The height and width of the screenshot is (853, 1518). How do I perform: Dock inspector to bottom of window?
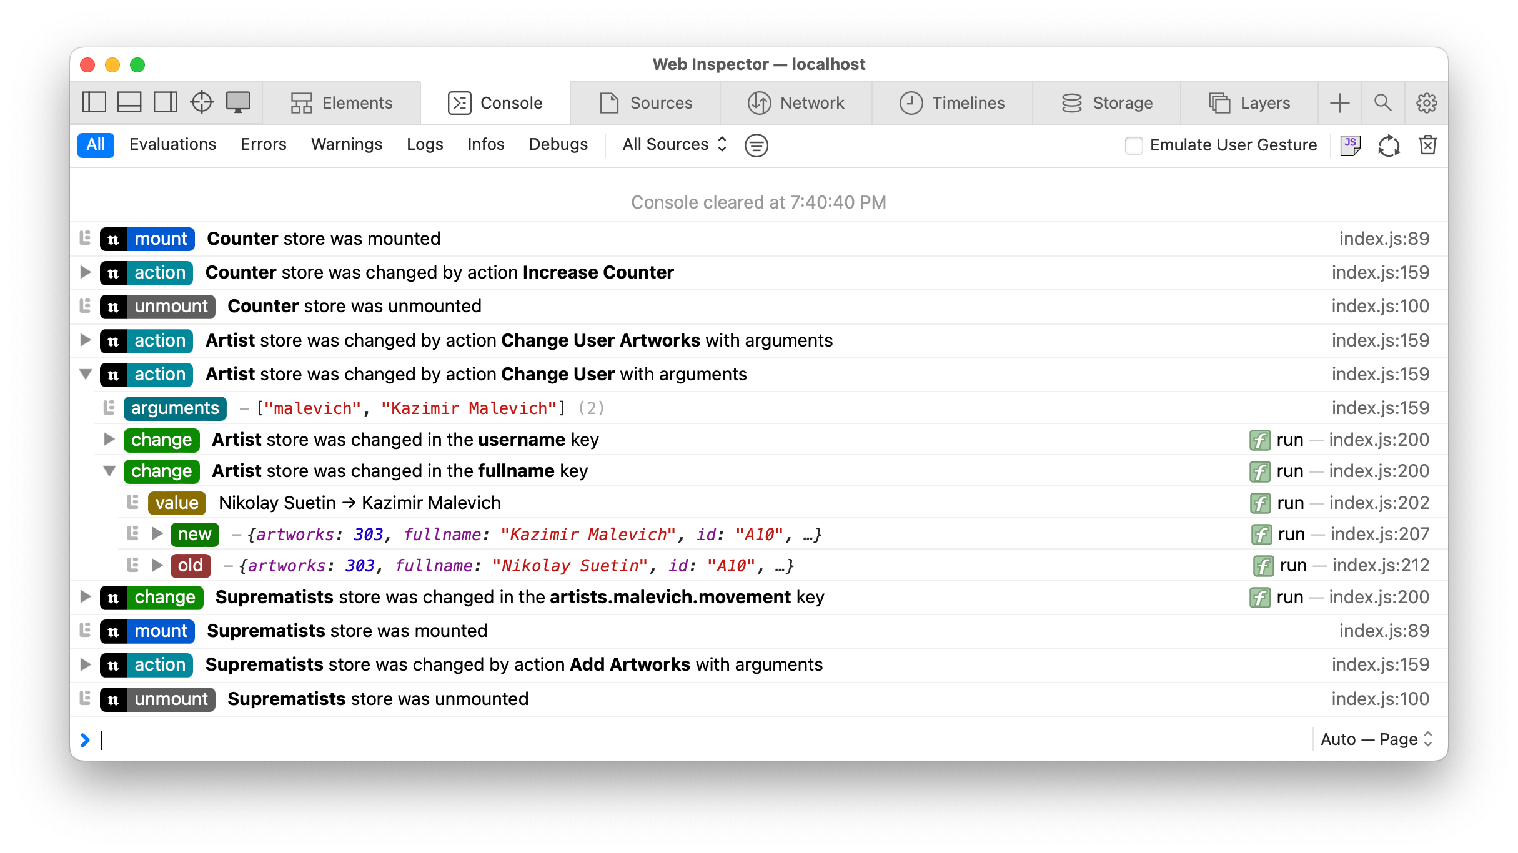pyautogui.click(x=129, y=102)
